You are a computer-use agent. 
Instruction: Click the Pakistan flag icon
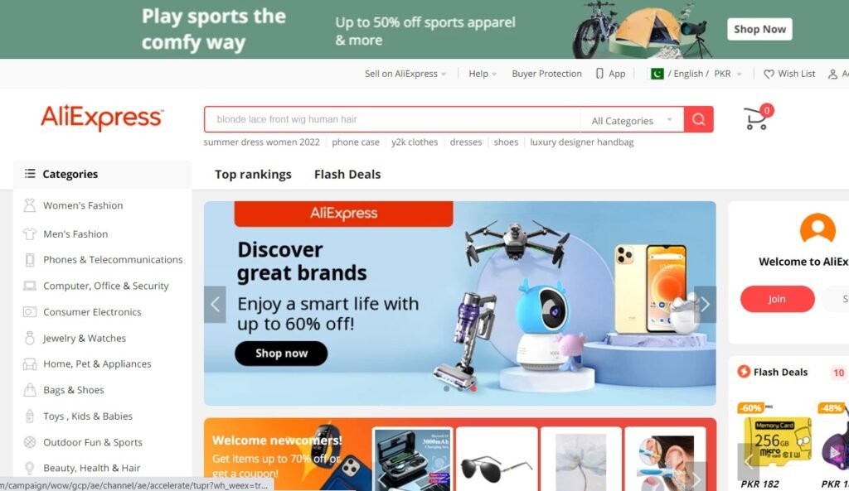[657, 74]
